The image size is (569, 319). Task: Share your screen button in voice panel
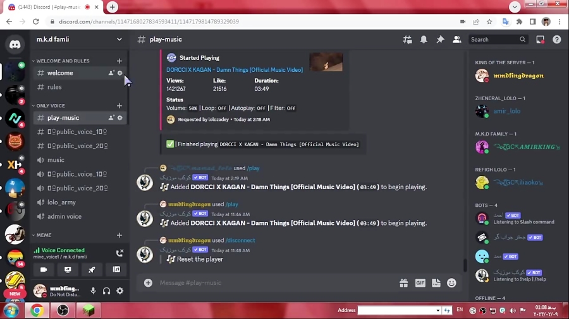(x=68, y=269)
